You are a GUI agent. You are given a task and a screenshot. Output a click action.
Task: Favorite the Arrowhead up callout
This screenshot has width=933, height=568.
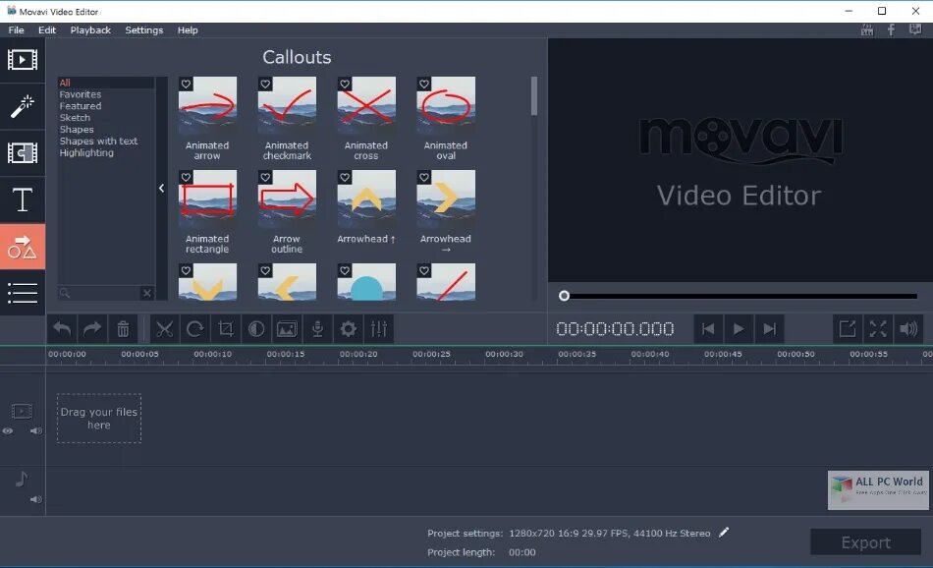(345, 178)
